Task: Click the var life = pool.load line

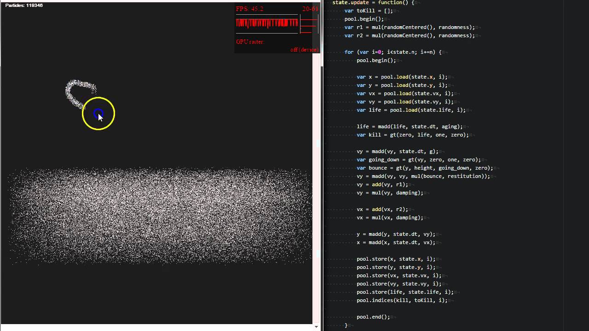Action: tap(411, 110)
